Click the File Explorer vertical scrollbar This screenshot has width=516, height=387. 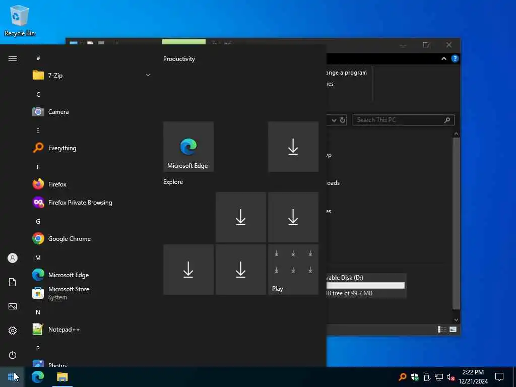(x=456, y=224)
